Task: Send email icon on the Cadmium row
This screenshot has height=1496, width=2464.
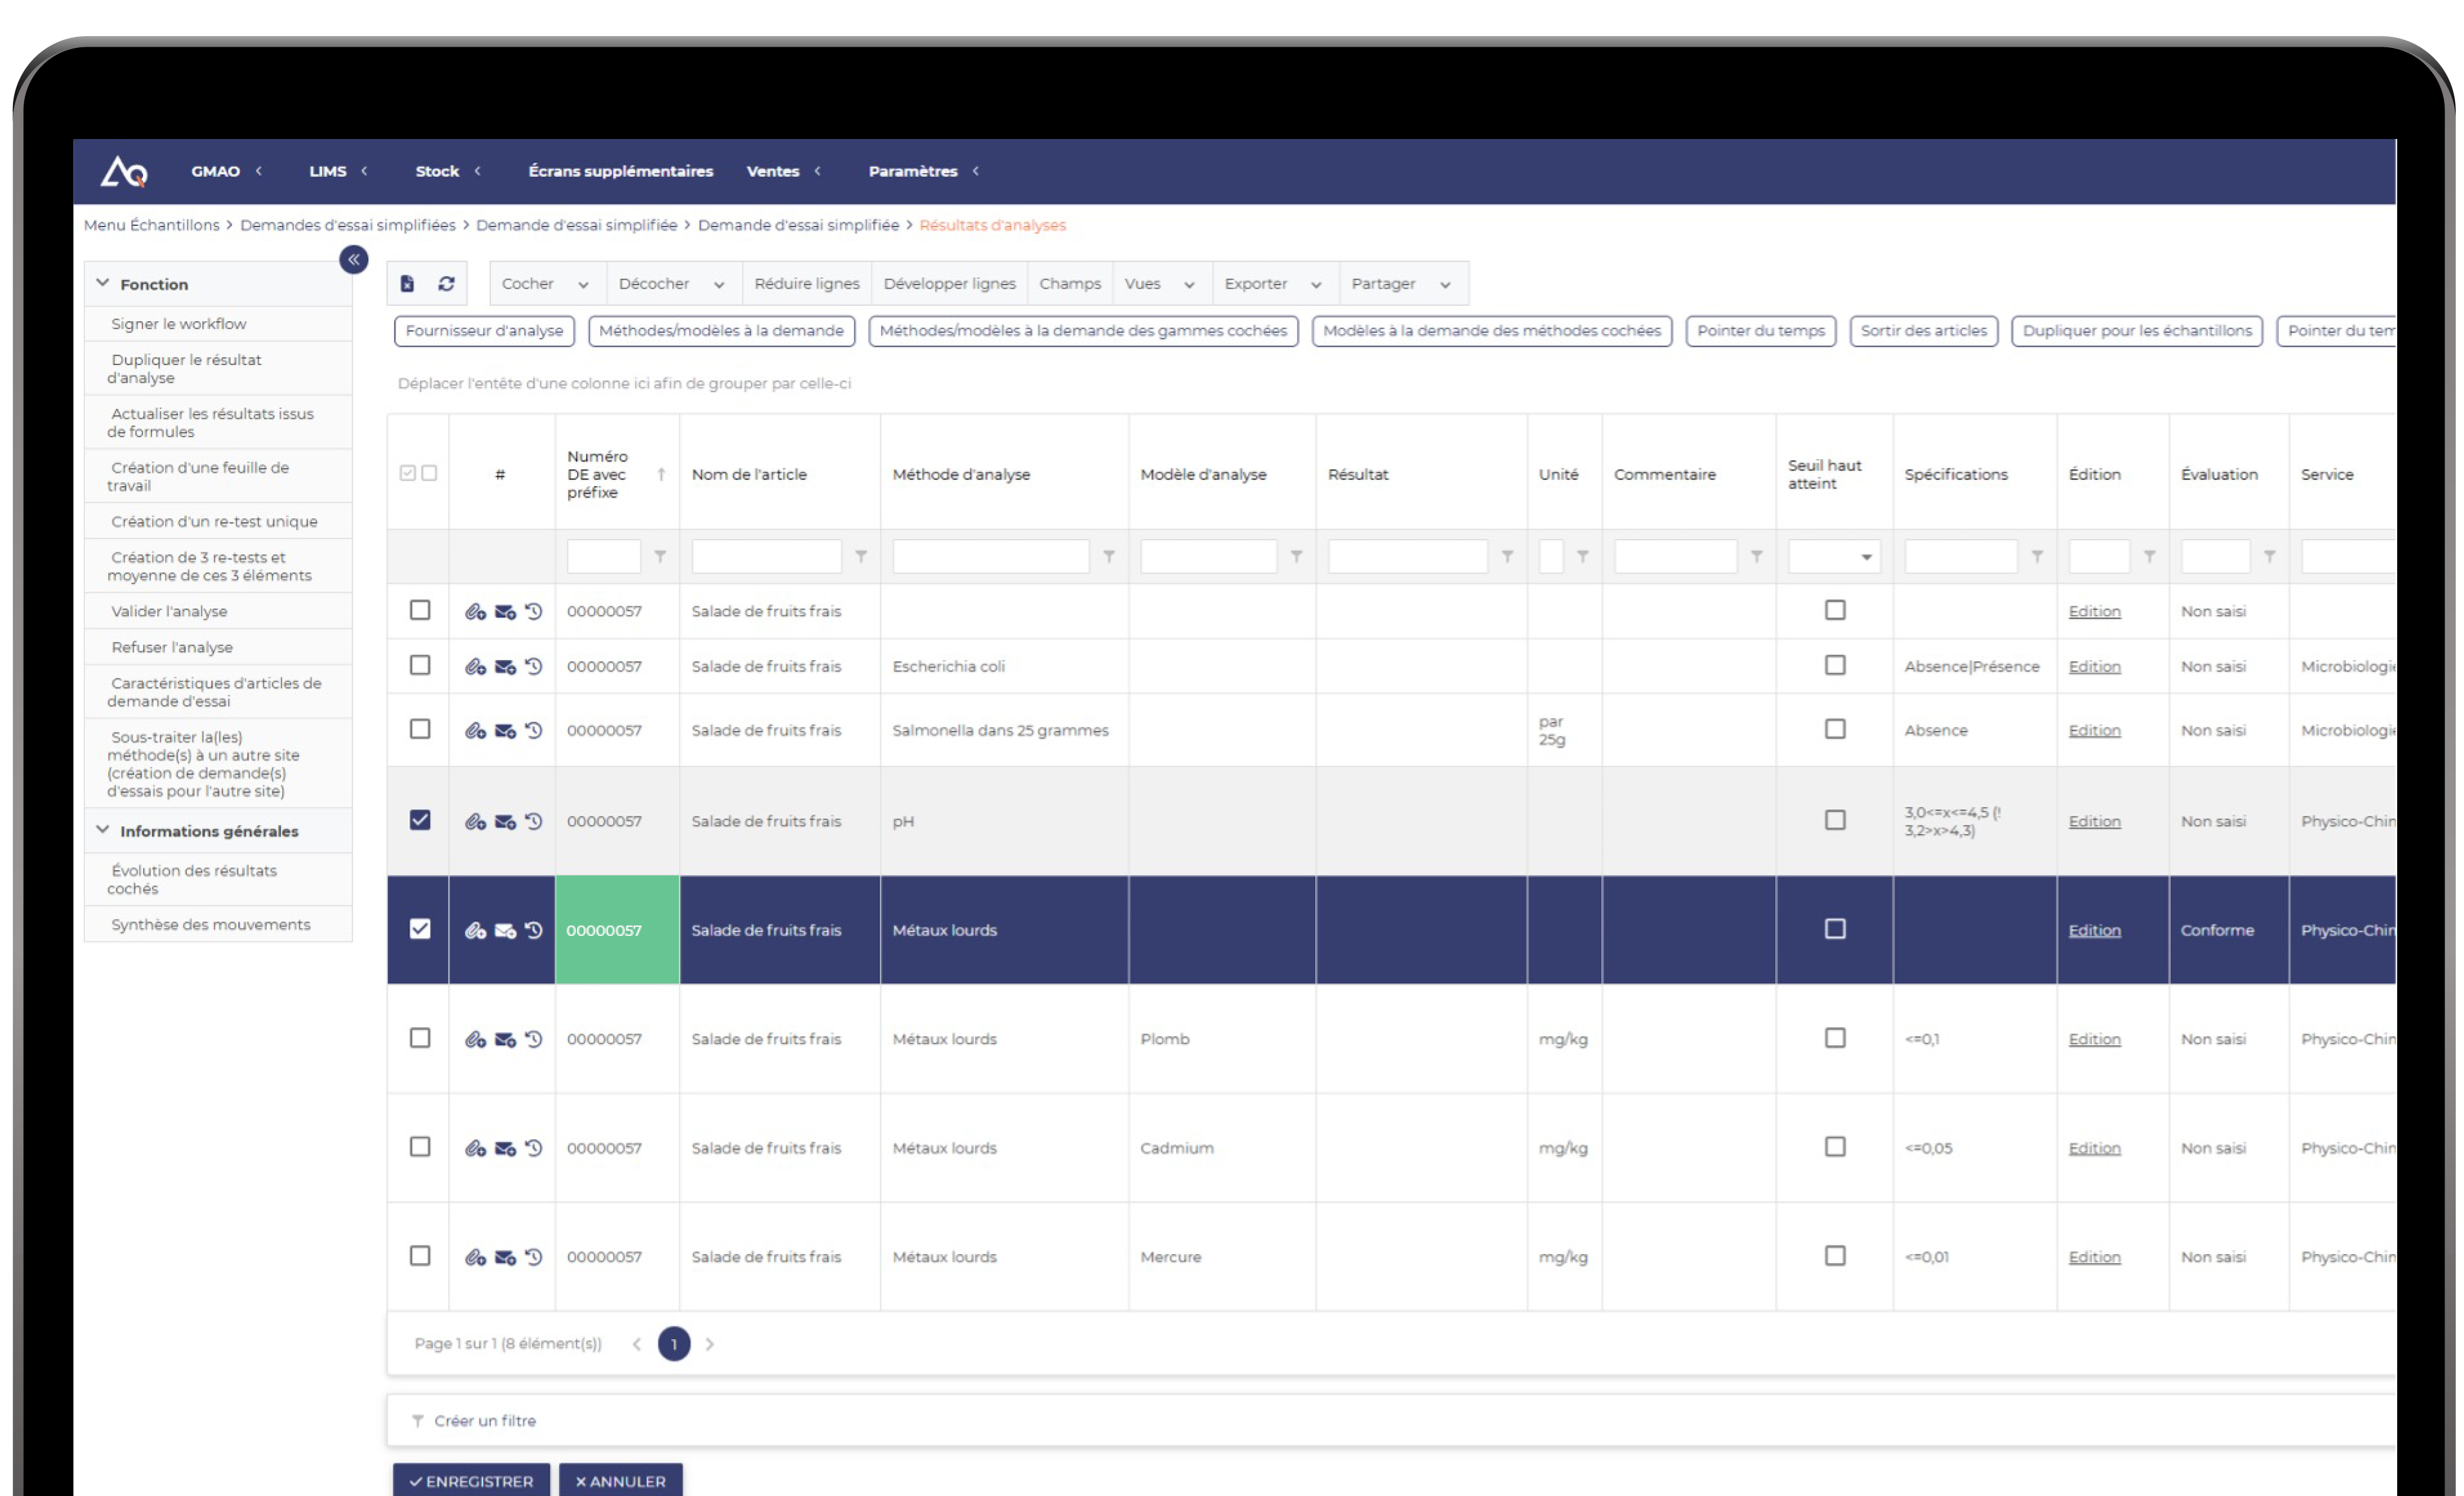Action: 504,1148
